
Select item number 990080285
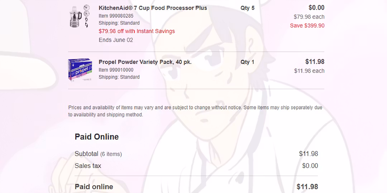coord(116,16)
